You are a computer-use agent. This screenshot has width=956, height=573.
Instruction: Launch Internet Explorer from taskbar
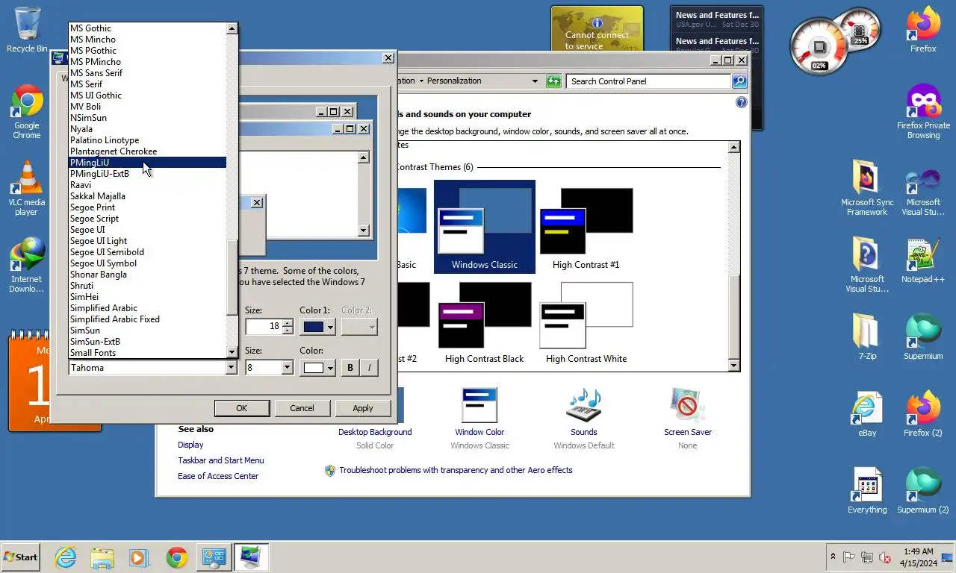tap(66, 557)
